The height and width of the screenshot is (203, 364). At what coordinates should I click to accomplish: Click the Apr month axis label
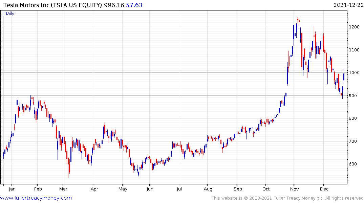coord(94,189)
